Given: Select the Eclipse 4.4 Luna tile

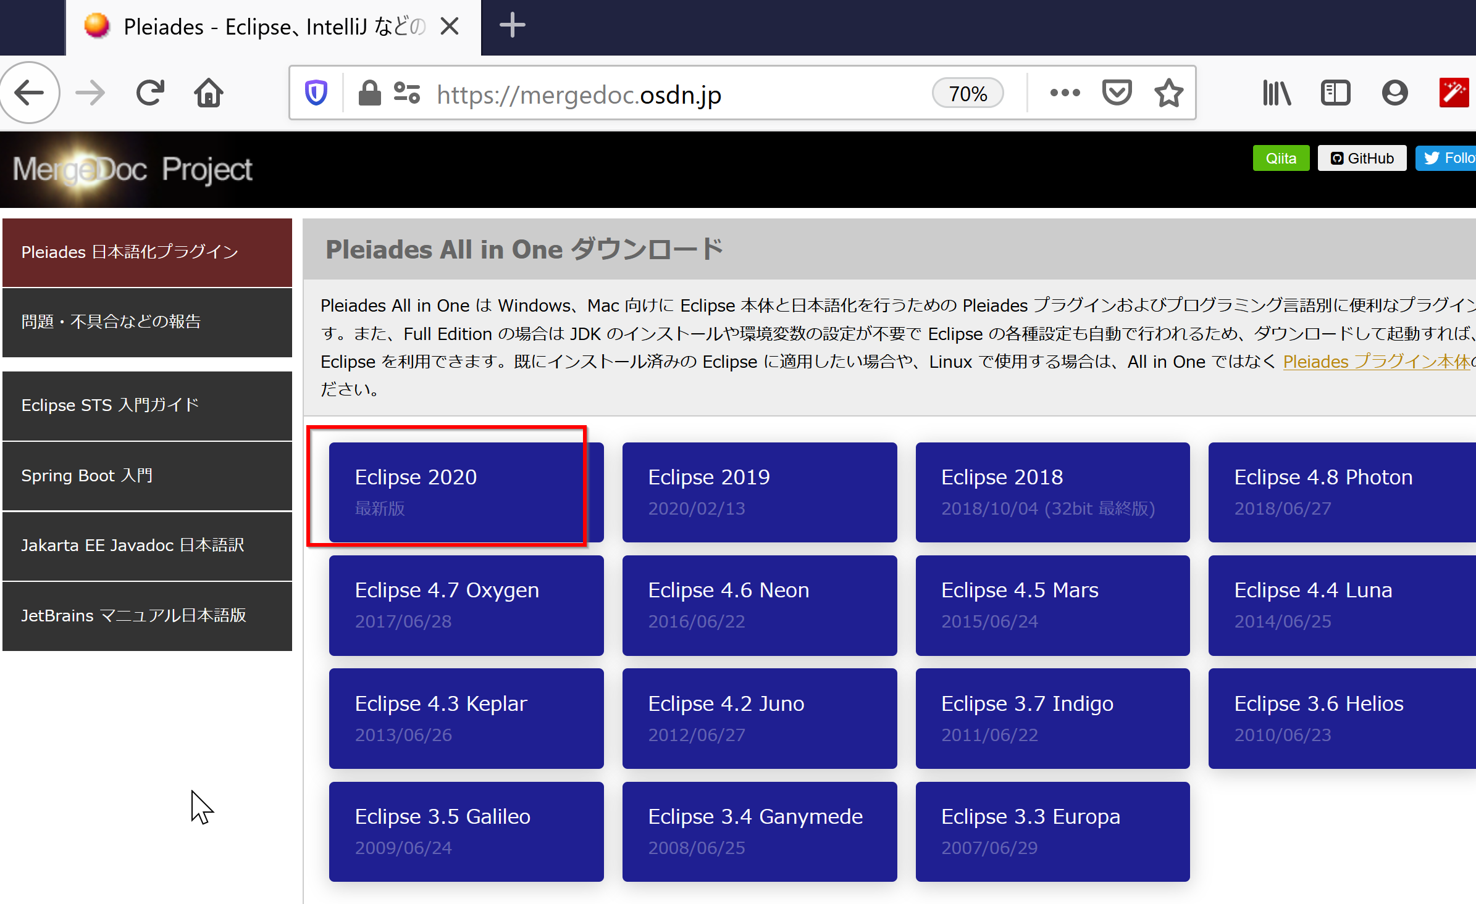Looking at the screenshot, I should (1342, 605).
